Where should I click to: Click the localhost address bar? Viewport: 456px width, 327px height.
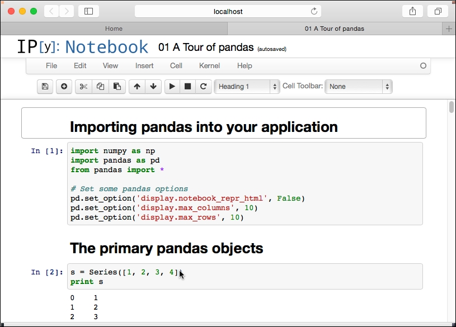pyautogui.click(x=228, y=11)
